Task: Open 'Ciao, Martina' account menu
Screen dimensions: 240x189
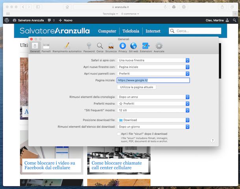Action: (x=217, y=20)
